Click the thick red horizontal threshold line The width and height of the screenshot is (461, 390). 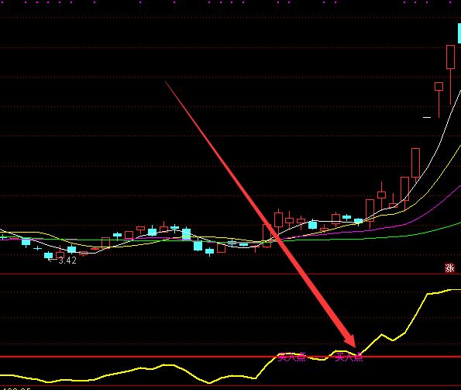coord(231,357)
